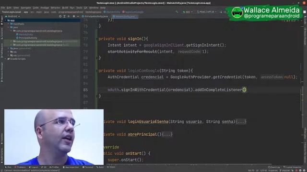Screen dimensions: 307x172
Task: Click the 4 spaces indent indicator
Action: pyautogui.click(x=273, y=171)
